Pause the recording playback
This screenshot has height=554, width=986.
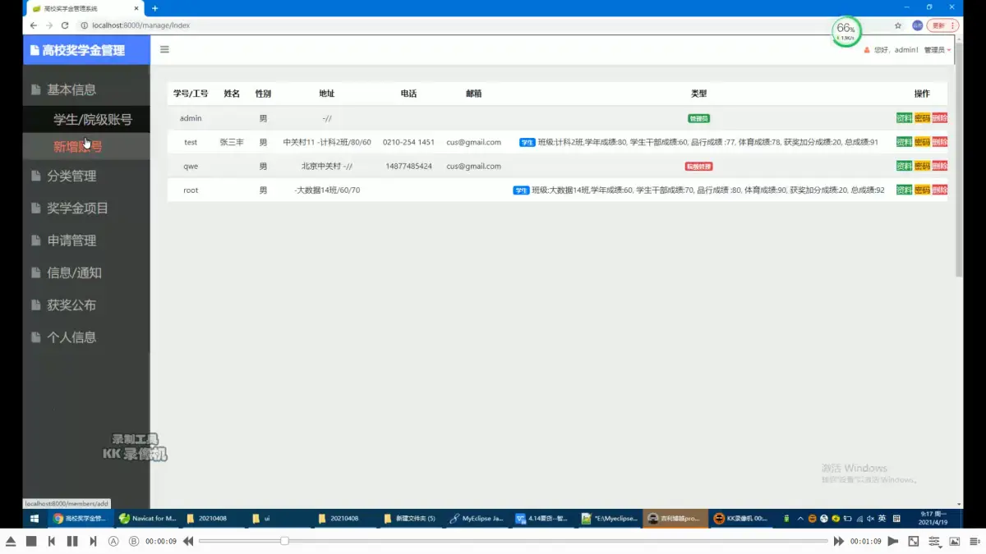[72, 541]
